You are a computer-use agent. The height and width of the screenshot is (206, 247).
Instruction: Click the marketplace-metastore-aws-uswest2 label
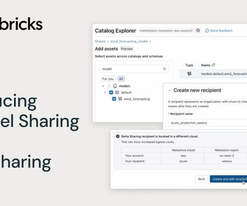166,30
